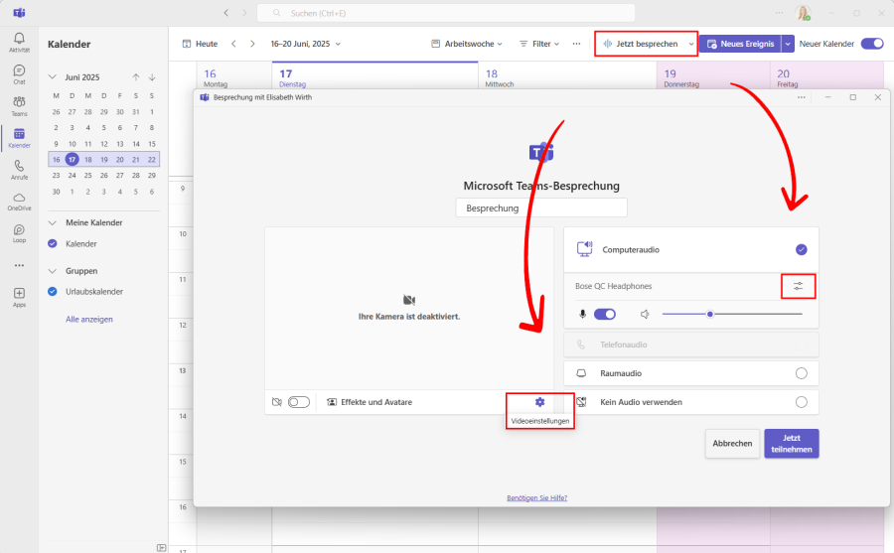Open Videoeinstellungen gear icon

click(540, 402)
